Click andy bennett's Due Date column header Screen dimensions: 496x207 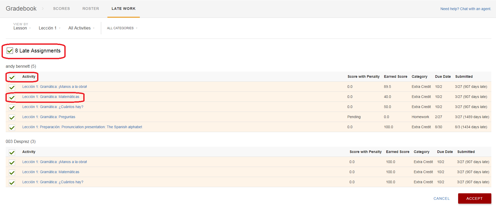[x=443, y=76]
